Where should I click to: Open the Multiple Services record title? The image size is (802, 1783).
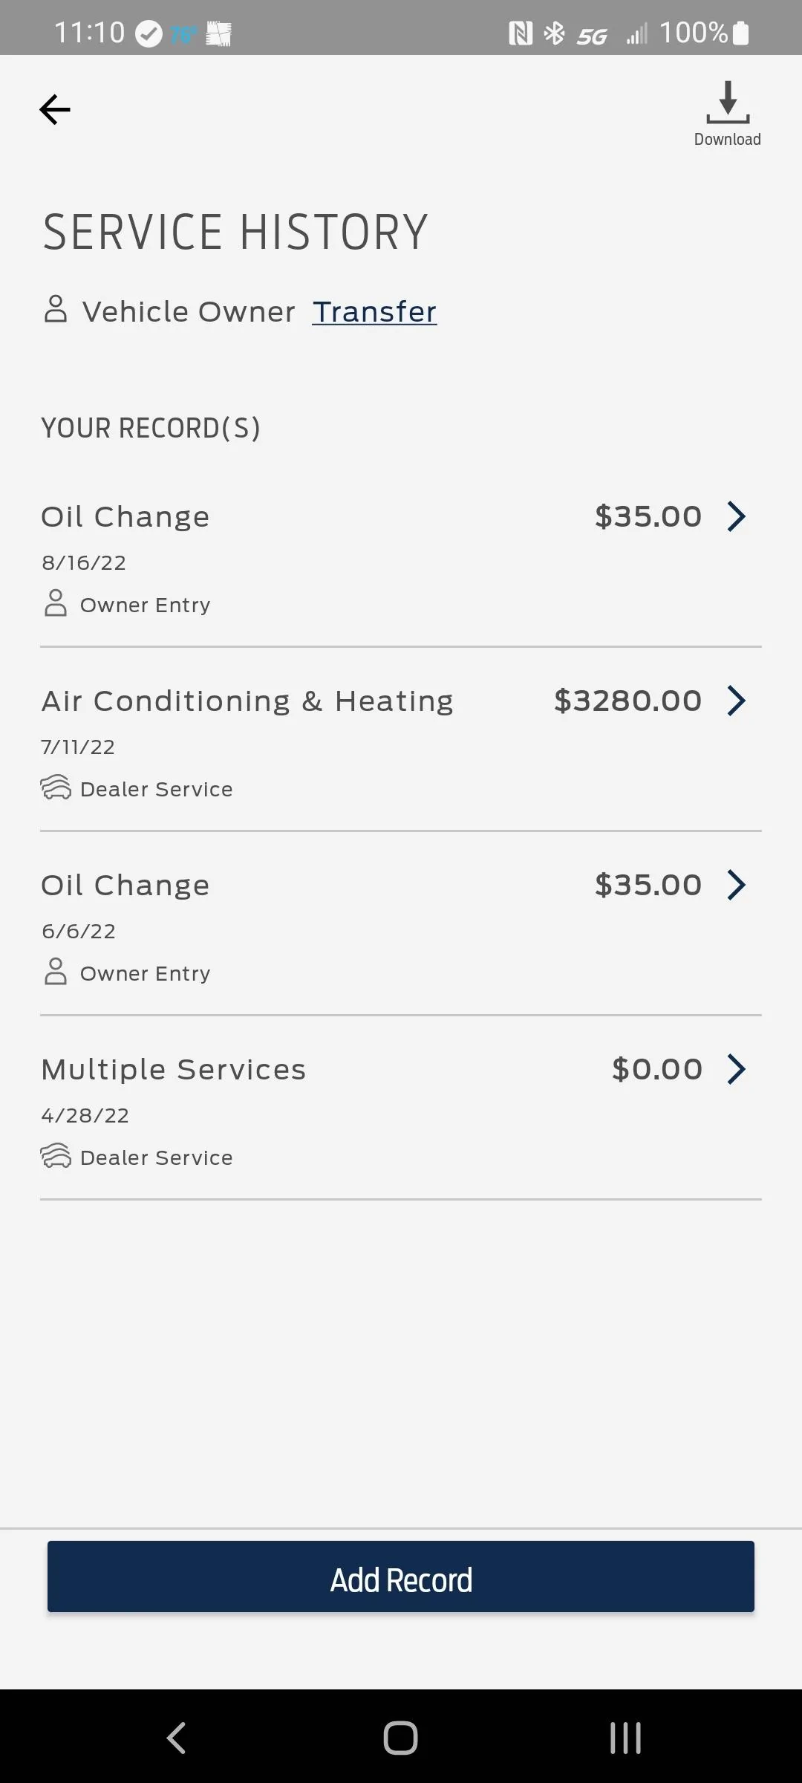click(174, 1070)
